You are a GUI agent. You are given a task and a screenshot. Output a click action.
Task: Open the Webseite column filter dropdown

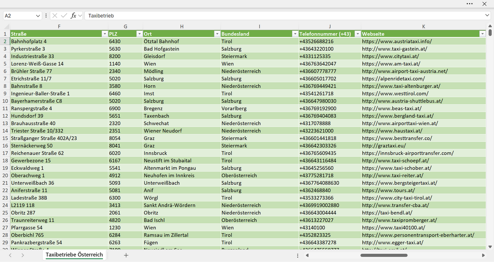point(482,34)
